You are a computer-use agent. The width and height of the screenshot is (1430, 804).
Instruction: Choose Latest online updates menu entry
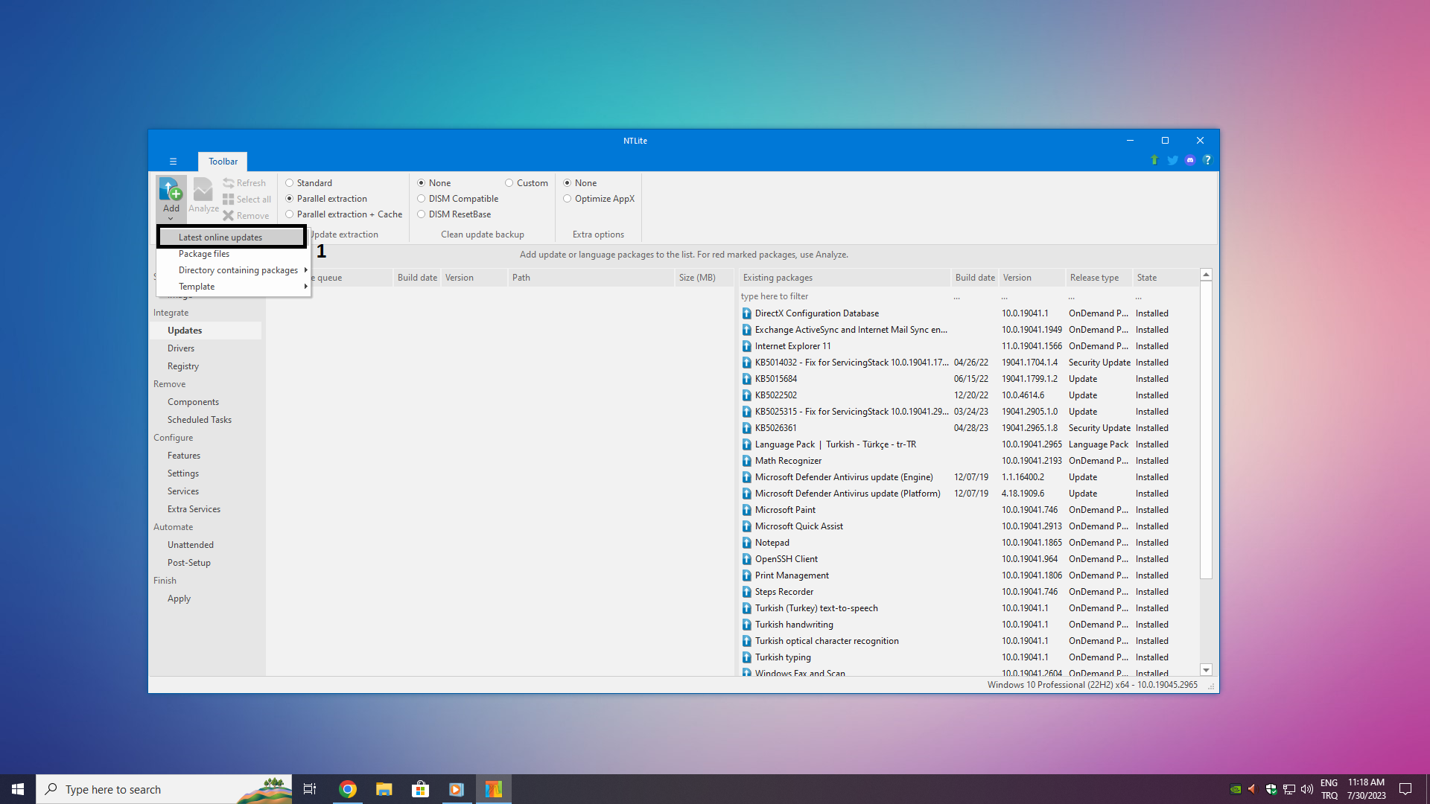click(220, 237)
